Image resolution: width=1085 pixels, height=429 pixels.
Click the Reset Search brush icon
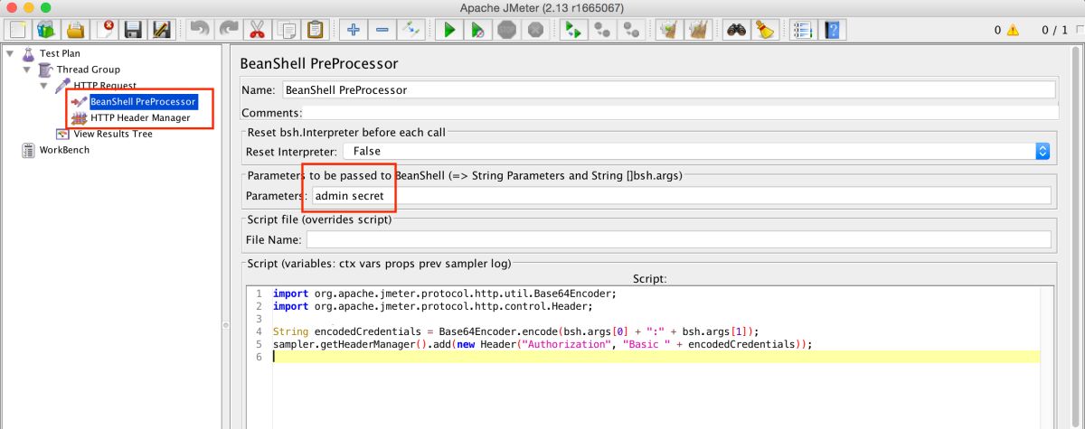coord(765,30)
